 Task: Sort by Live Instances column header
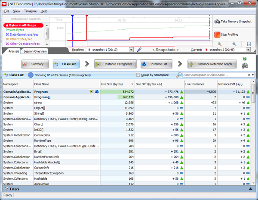tap(201, 84)
